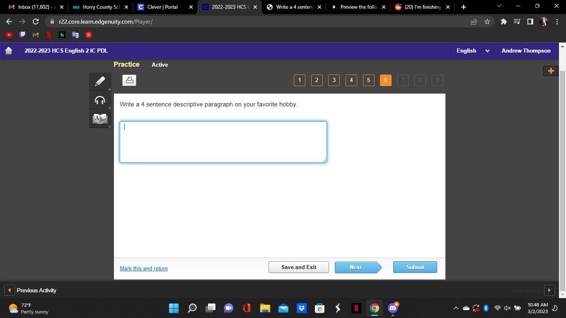Image resolution: width=566 pixels, height=318 pixels.
Task: Show hidden system tray icons
Action: 456,308
